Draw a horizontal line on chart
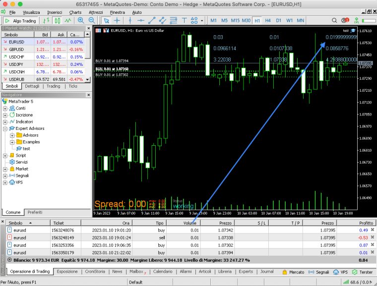This screenshot has width=377, height=286. [x=141, y=21]
